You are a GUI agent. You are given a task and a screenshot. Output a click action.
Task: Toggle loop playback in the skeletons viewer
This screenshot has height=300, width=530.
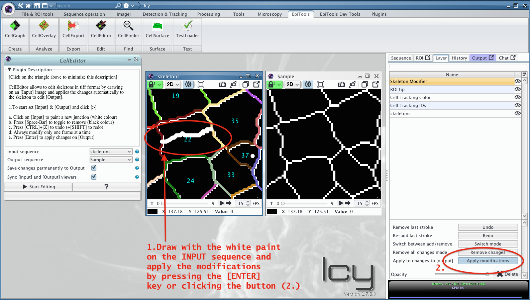coord(229,203)
